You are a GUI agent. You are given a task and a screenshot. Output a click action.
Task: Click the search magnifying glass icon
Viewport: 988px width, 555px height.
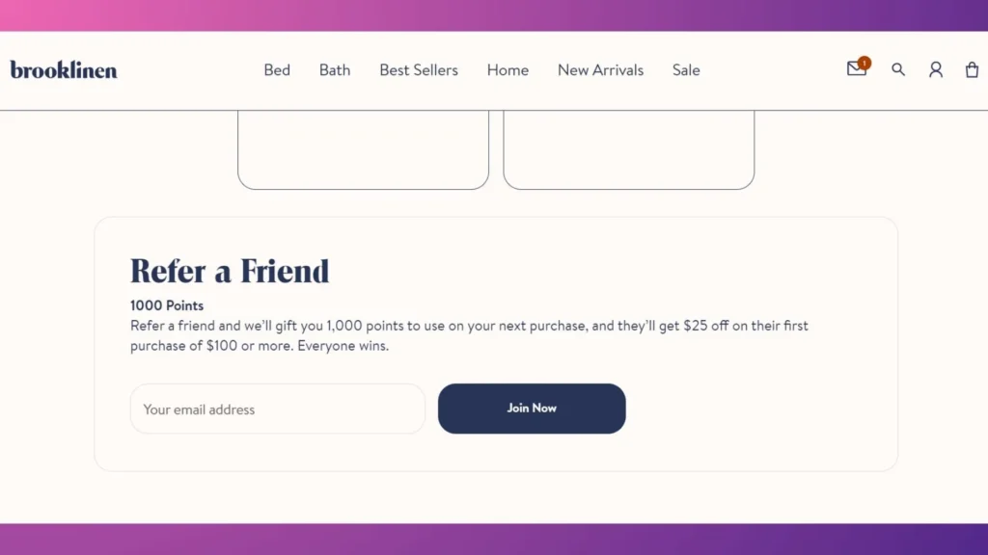[898, 69]
